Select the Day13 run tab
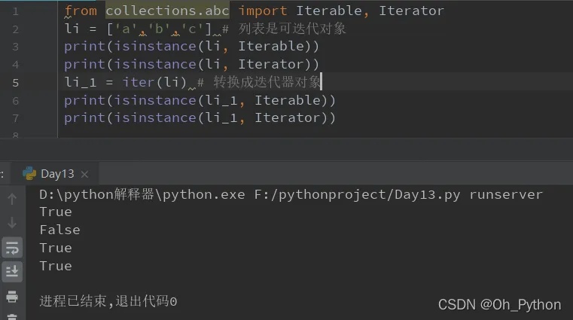Screen dimensions: 573x320 coord(57,174)
